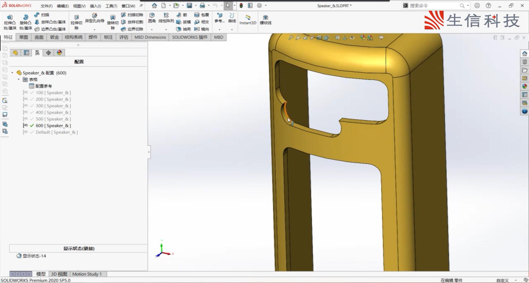Select the 线性阵列 linear pattern tool
The image size is (529, 283).
(166, 18)
